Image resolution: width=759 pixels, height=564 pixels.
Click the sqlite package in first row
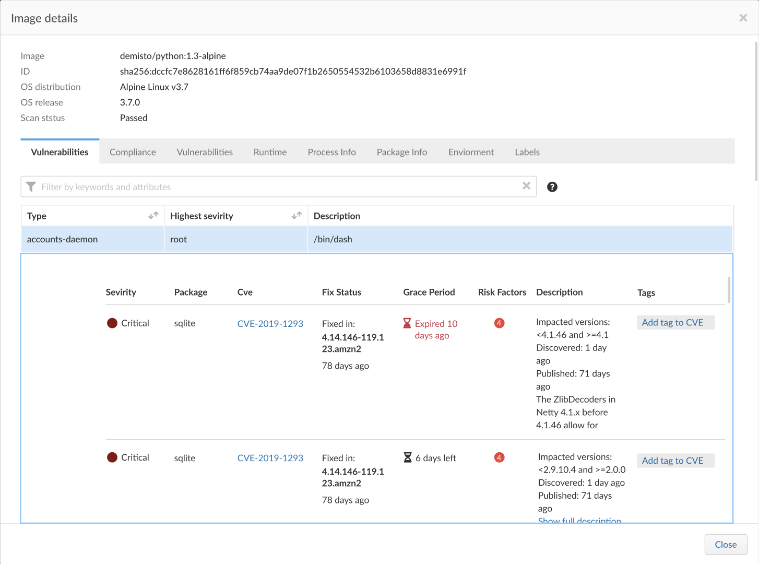tap(185, 323)
